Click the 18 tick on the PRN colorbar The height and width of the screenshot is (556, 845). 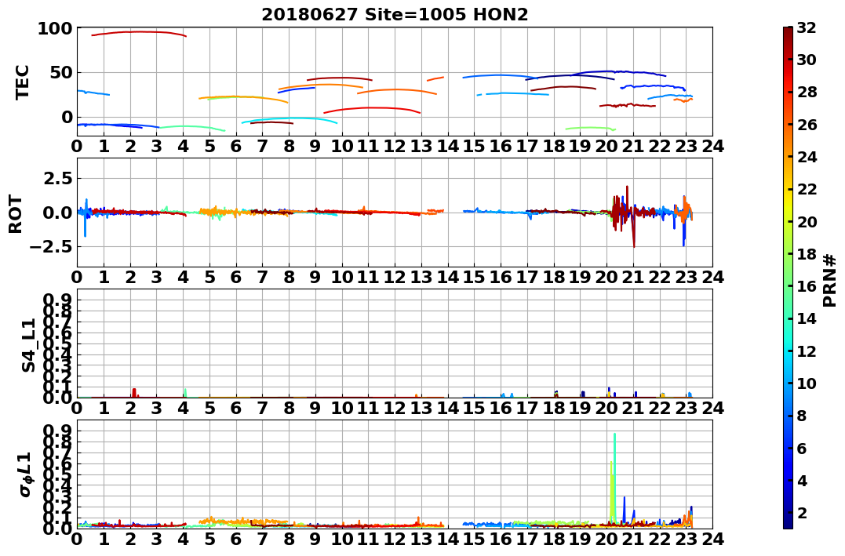(x=807, y=254)
